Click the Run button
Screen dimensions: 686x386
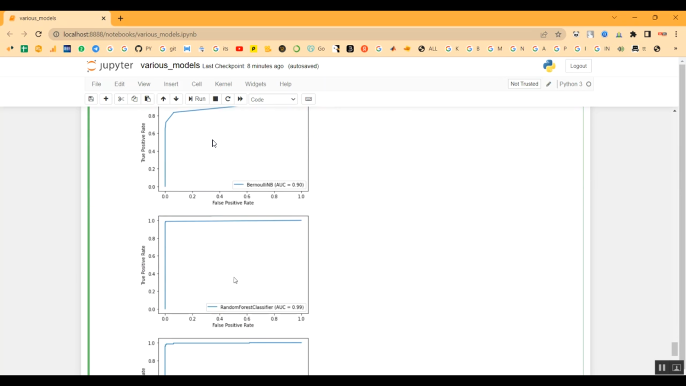pos(197,99)
